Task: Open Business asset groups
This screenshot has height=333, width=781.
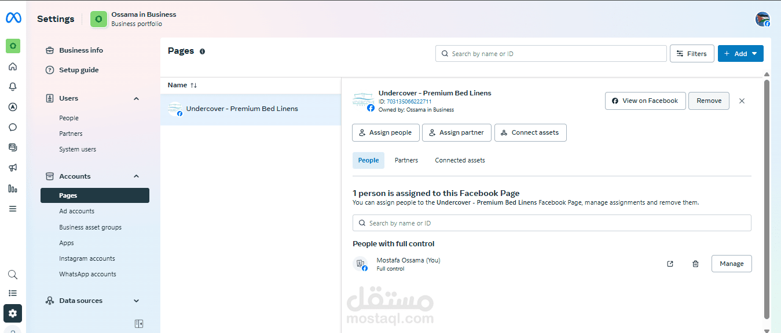Action: click(x=90, y=227)
